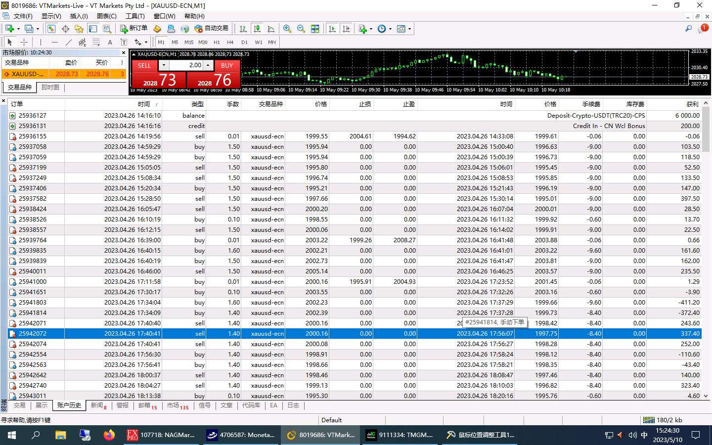Viewport: 712px width, 445px height.
Task: Select the cursor arrow tool
Action: (10, 42)
